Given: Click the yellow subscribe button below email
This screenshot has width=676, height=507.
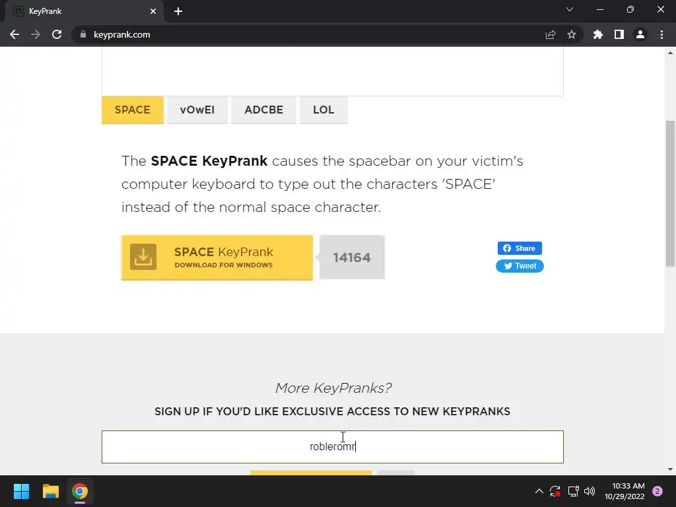Looking at the screenshot, I should (x=311, y=473).
